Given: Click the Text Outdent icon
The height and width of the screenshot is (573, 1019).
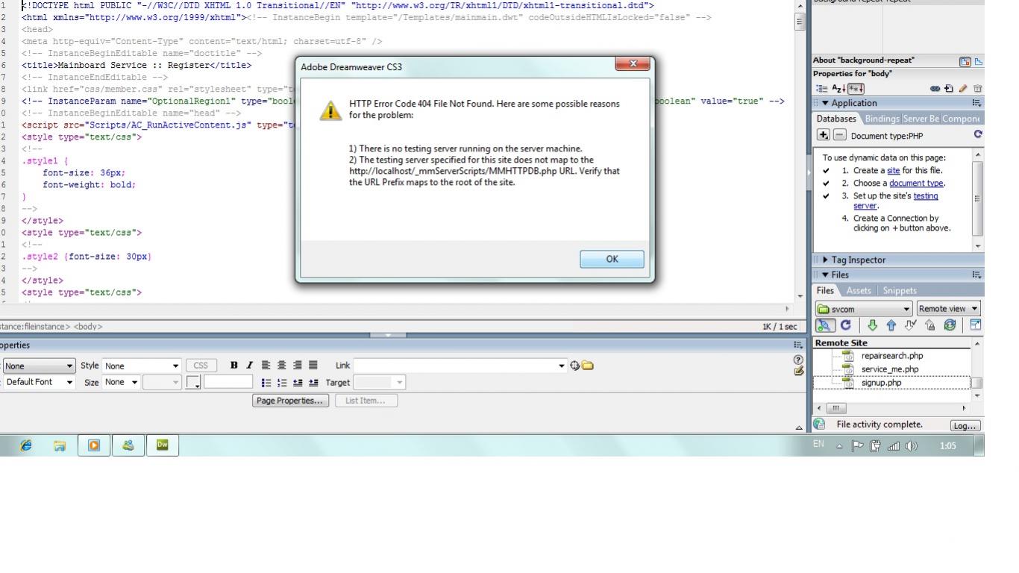Looking at the screenshot, I should 297,382.
